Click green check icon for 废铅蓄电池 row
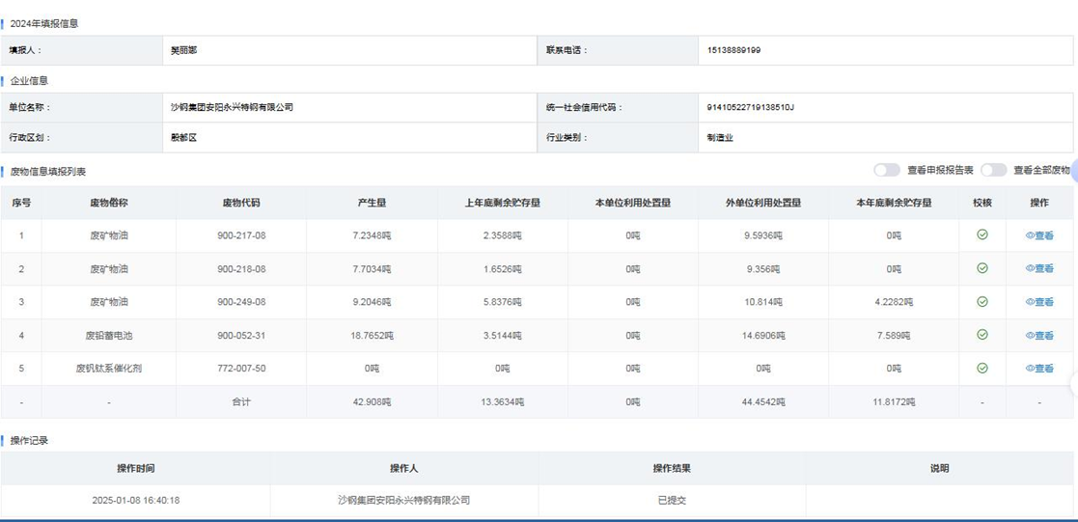 [x=981, y=335]
